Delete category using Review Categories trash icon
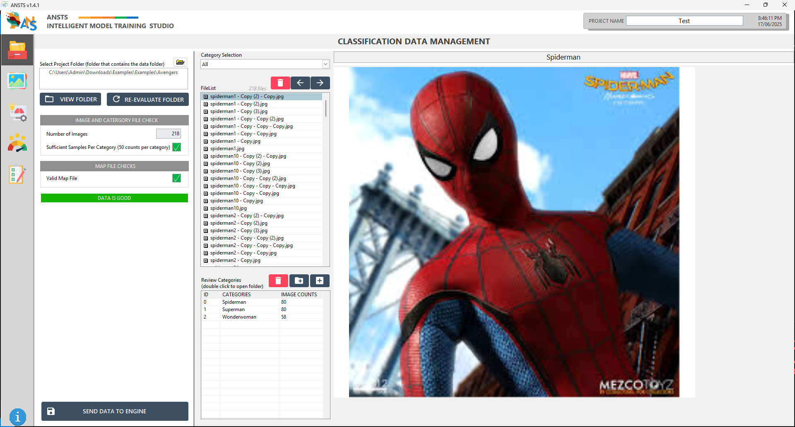Screen dimensions: 795x427 pos(278,281)
